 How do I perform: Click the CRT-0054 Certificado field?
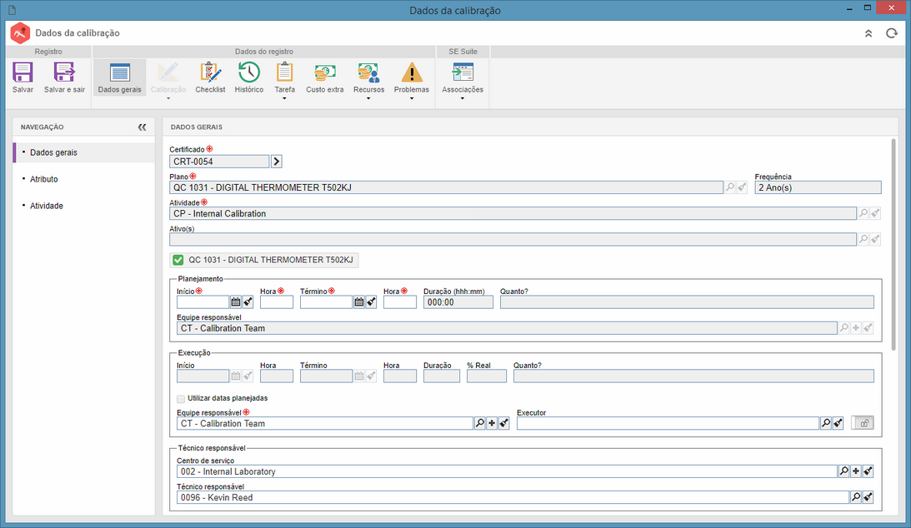[219, 162]
